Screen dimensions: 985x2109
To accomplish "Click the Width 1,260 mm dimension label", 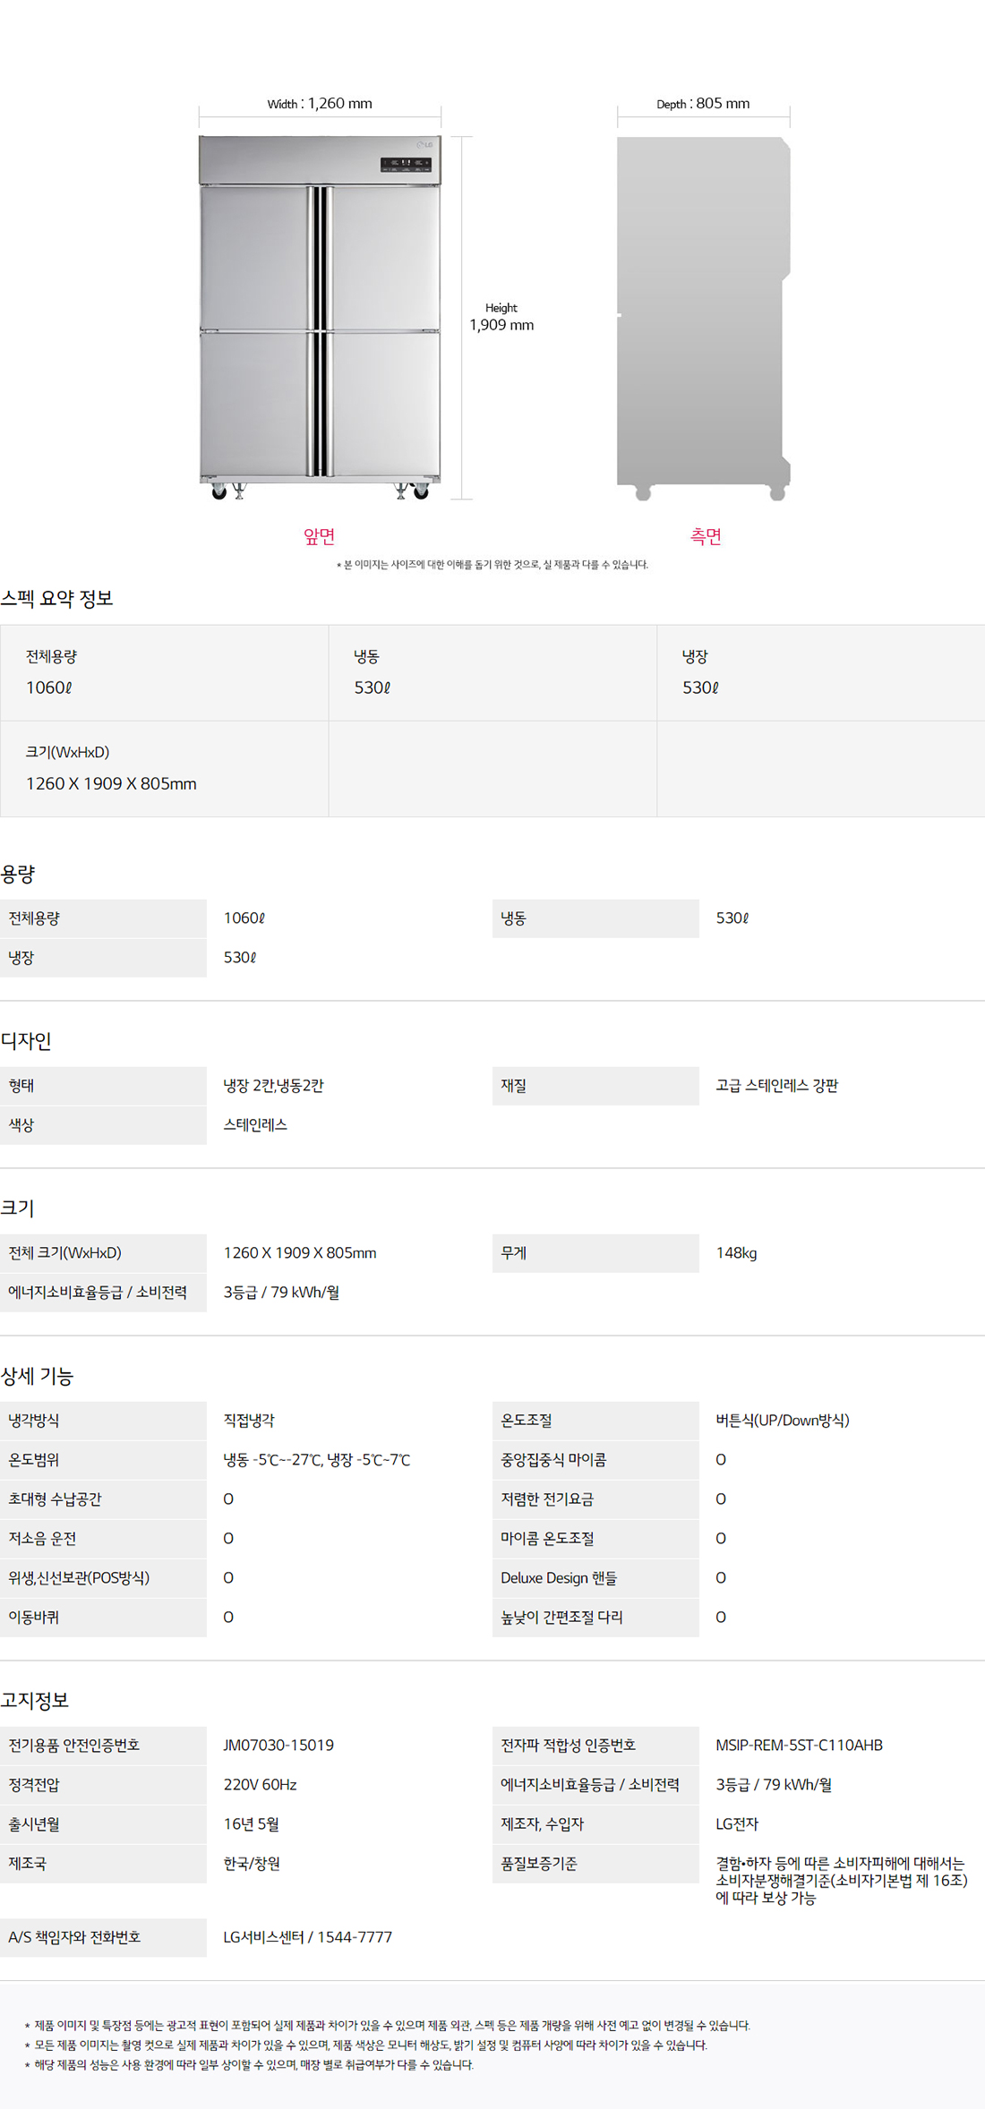I will 320,104.
